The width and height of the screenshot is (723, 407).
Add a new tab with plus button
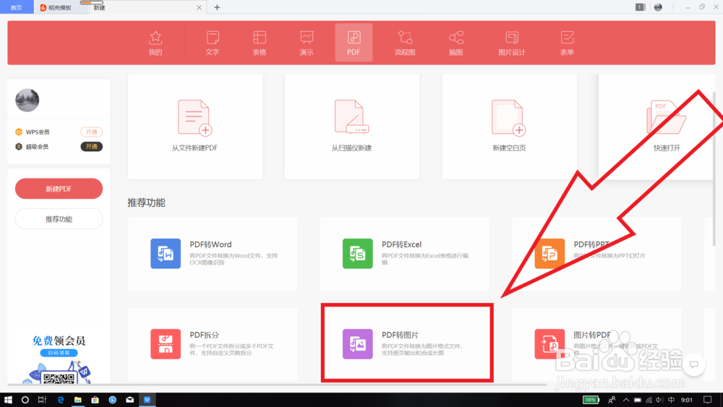click(x=217, y=7)
